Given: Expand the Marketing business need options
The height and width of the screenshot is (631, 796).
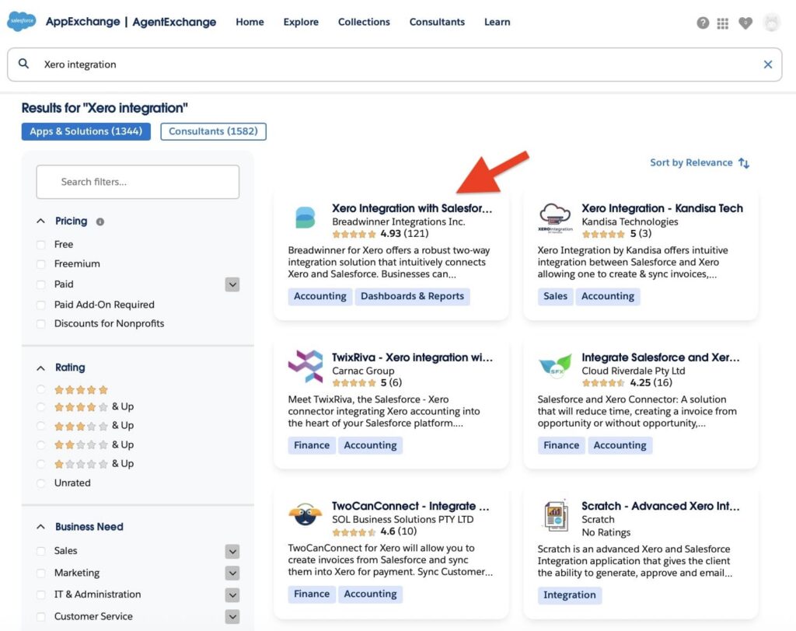Looking at the screenshot, I should (x=232, y=573).
